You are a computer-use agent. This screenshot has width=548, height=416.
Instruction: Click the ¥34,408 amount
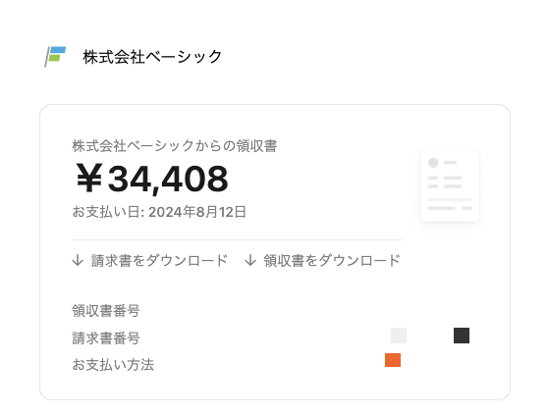[x=152, y=179]
